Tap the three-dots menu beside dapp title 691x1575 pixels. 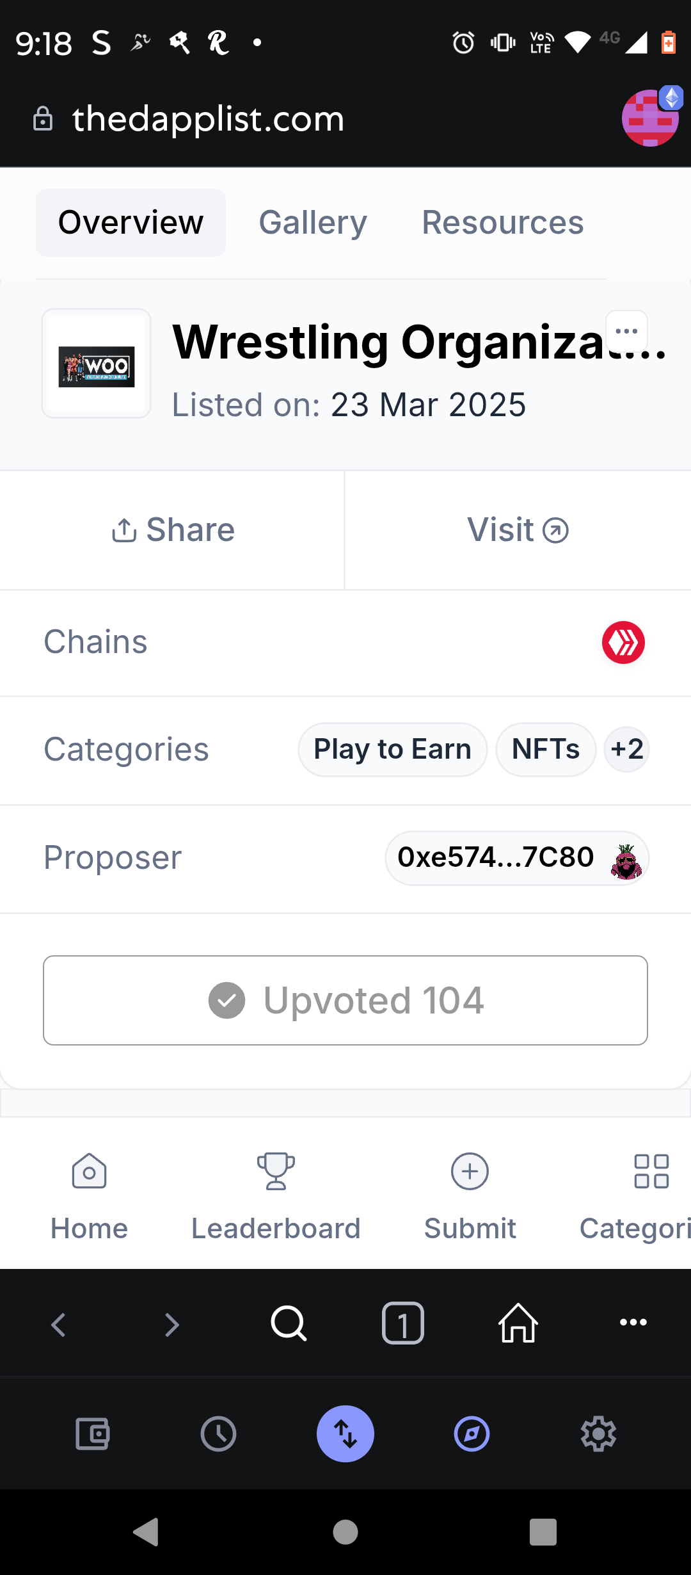[626, 331]
